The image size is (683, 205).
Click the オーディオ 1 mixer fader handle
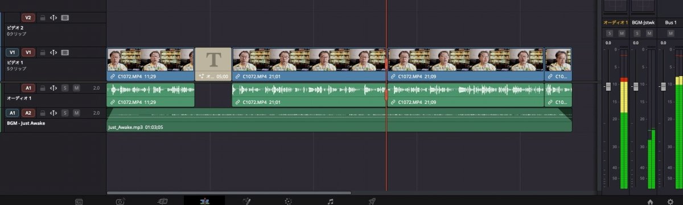(608, 86)
